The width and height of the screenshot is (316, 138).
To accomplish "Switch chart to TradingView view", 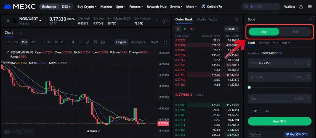I will click(x=139, y=42).
